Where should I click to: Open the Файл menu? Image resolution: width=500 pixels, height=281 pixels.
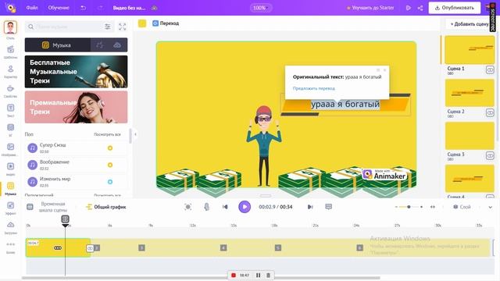(32, 8)
